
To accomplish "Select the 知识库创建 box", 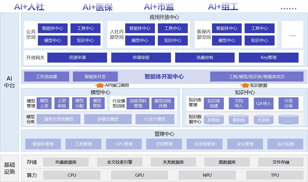I will (x=214, y=103).
